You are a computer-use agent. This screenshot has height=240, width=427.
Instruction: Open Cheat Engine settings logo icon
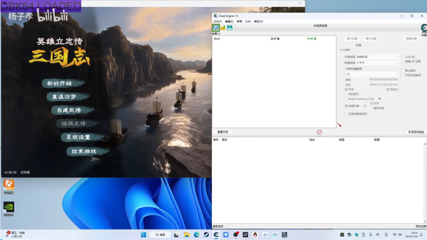tap(424, 28)
